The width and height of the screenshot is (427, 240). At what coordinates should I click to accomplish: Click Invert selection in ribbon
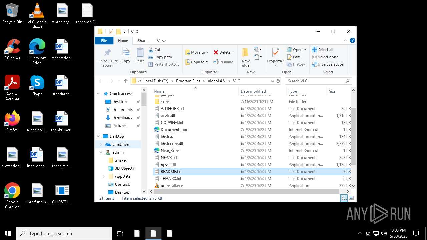click(x=328, y=64)
